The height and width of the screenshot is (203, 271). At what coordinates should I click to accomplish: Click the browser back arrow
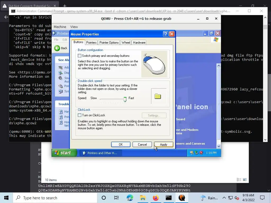pyautogui.click(x=6, y=17)
